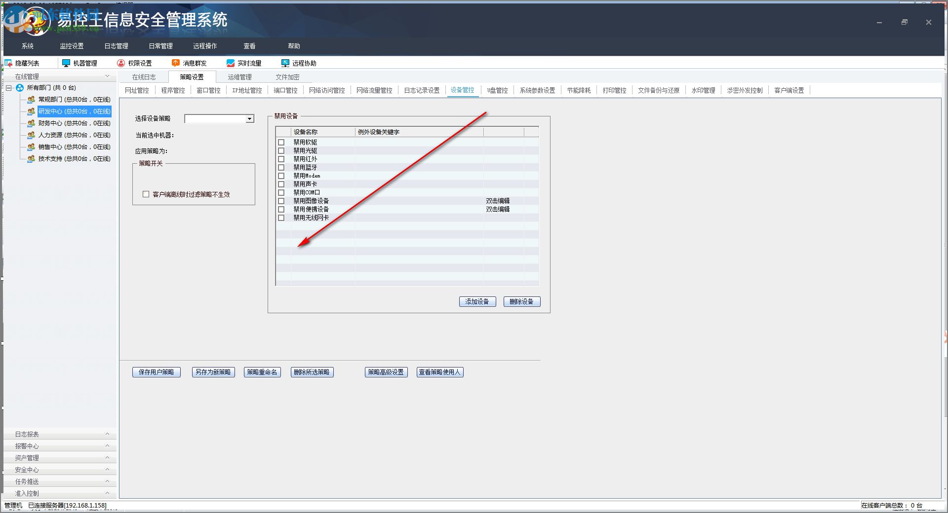
Task: Click the 消息群发 toolbar icon
Action: pos(176,63)
